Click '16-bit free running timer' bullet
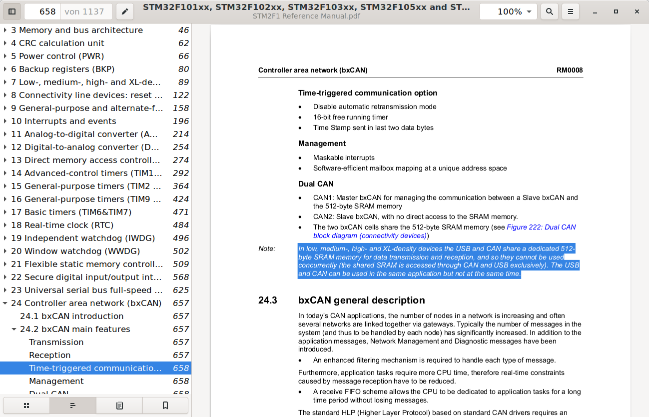 click(x=351, y=117)
